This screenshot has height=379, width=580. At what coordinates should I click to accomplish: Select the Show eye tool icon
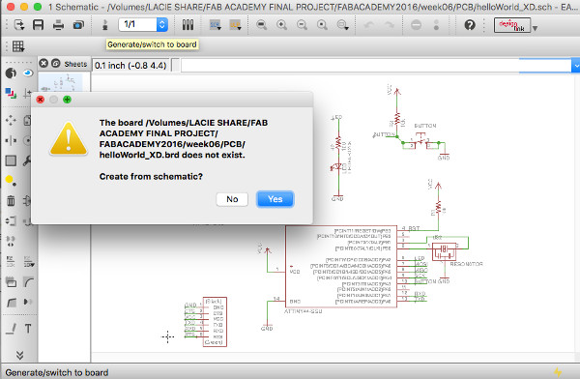coord(28,73)
